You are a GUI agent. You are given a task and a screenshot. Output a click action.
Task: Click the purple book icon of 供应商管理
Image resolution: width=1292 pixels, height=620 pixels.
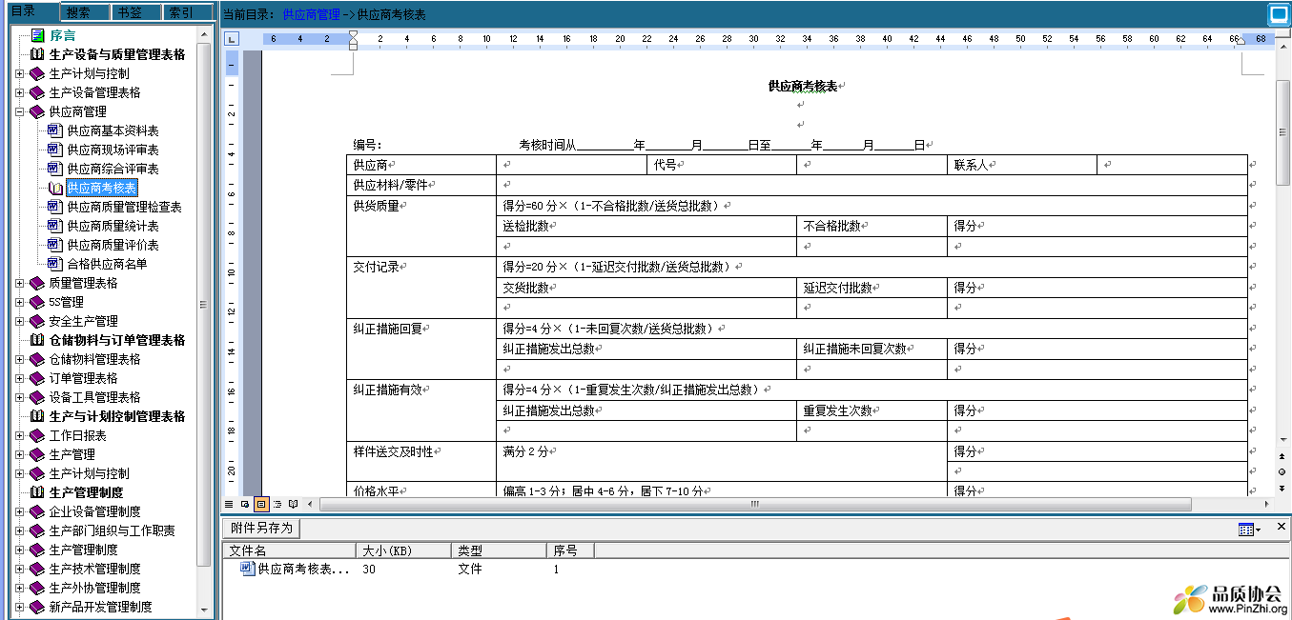[x=37, y=111]
